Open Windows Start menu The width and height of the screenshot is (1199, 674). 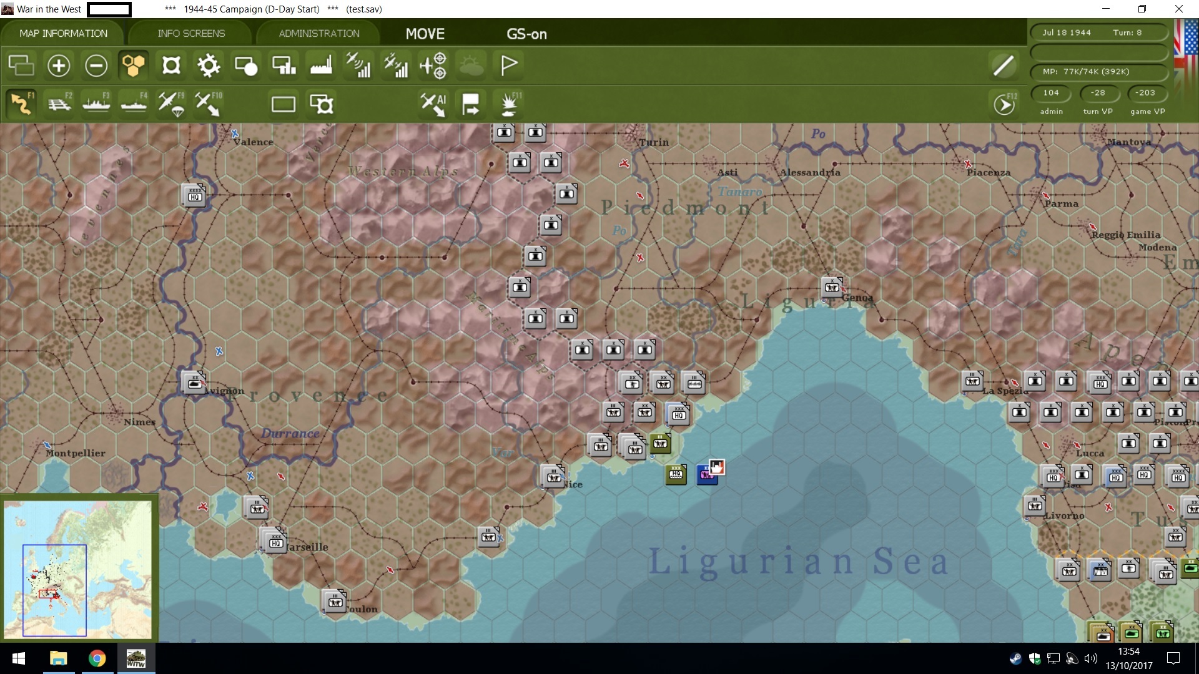coord(19,658)
